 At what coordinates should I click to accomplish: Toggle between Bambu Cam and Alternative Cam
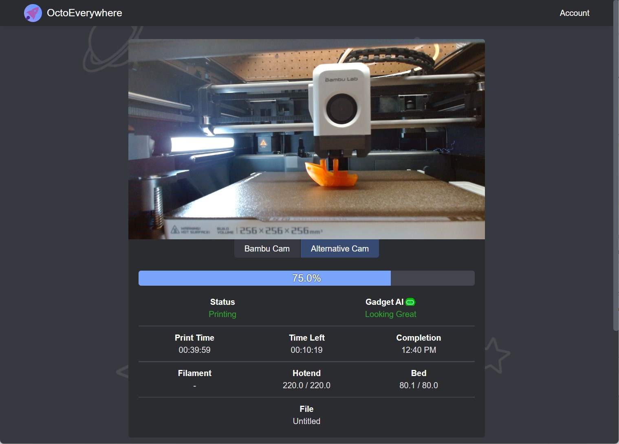click(x=267, y=248)
